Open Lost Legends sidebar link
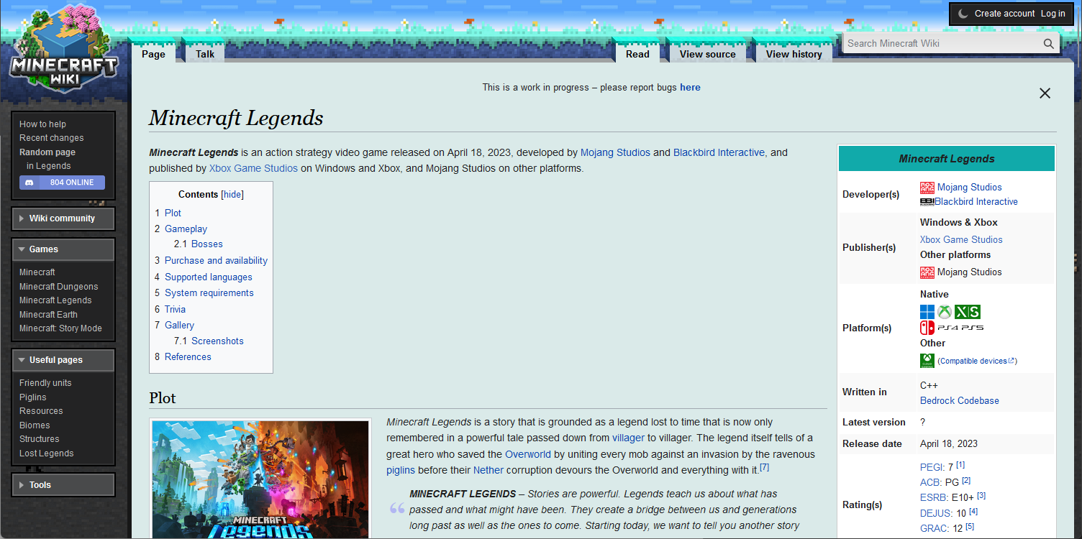This screenshot has width=1082, height=539. (47, 453)
